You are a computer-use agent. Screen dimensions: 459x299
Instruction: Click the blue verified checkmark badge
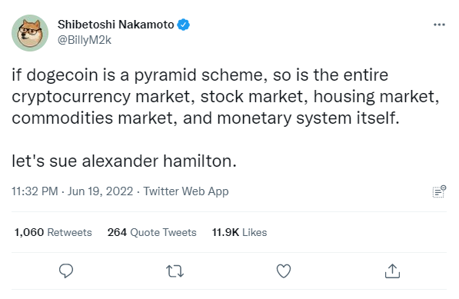point(184,25)
